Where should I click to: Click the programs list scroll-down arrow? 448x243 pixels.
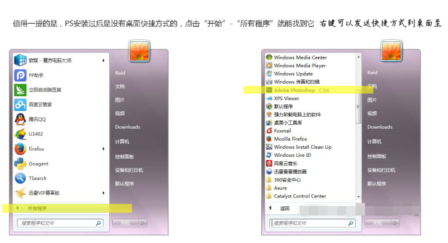point(358,197)
